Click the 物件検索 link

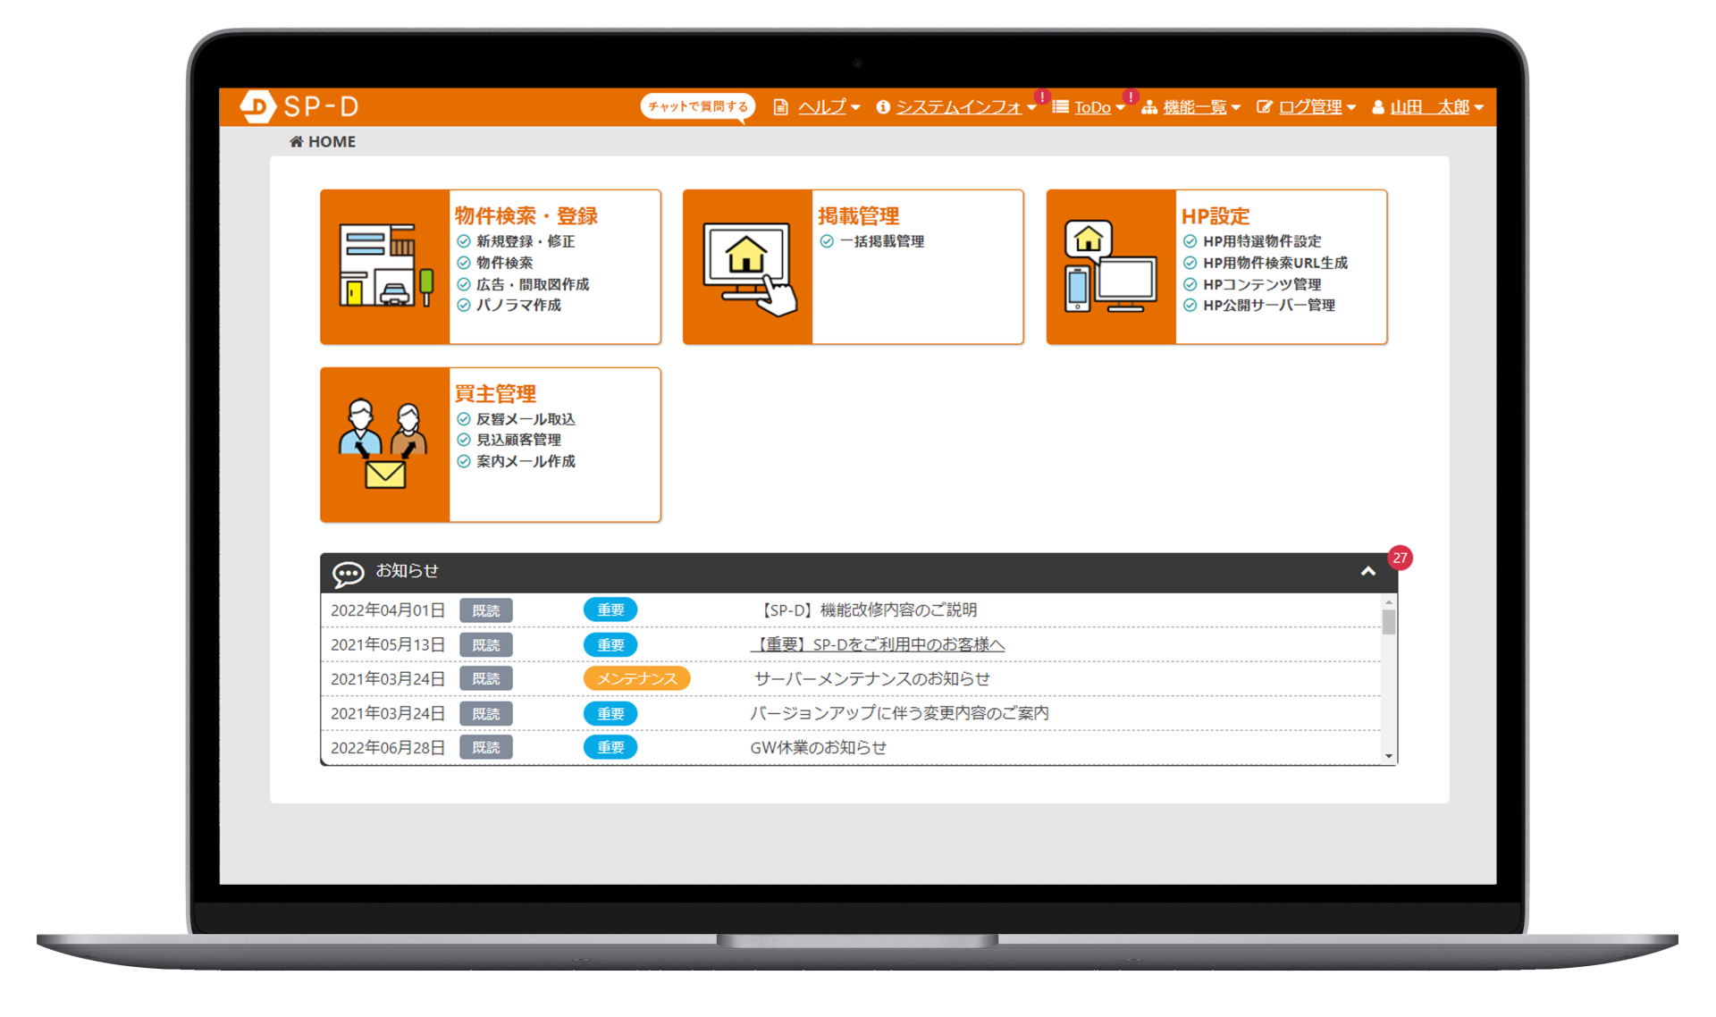(504, 263)
